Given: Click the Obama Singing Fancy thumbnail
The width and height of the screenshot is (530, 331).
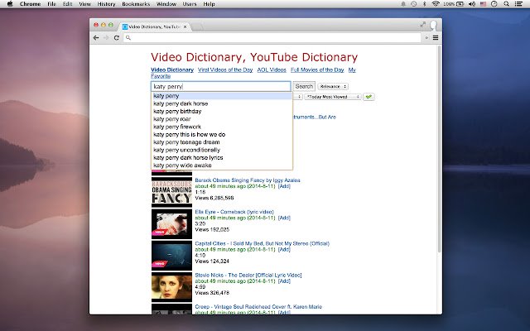Looking at the screenshot, I should [x=171, y=192].
